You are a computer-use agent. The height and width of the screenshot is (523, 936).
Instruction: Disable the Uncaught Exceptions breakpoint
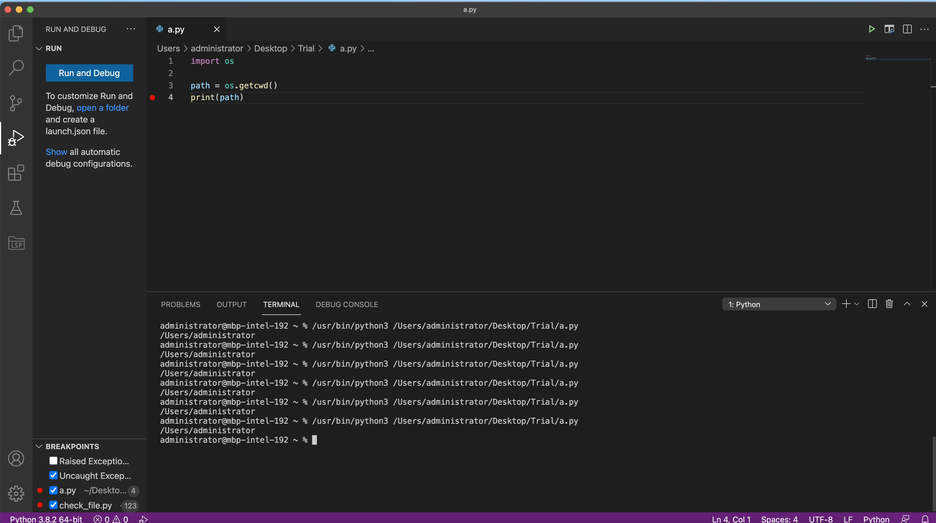click(x=53, y=475)
